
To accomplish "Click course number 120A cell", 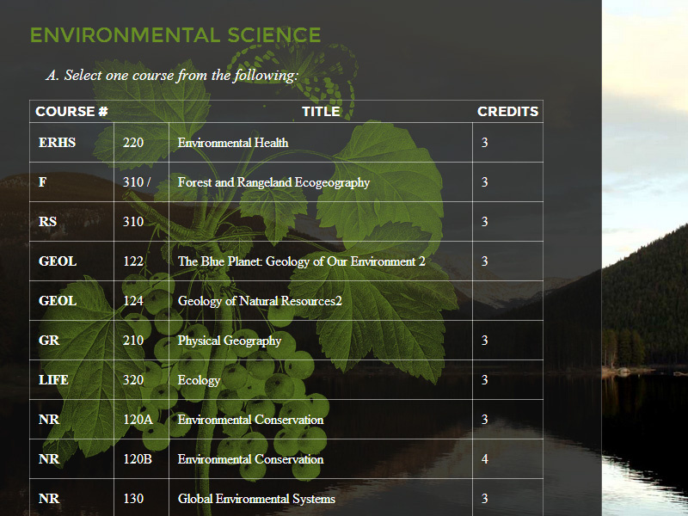I will (138, 420).
